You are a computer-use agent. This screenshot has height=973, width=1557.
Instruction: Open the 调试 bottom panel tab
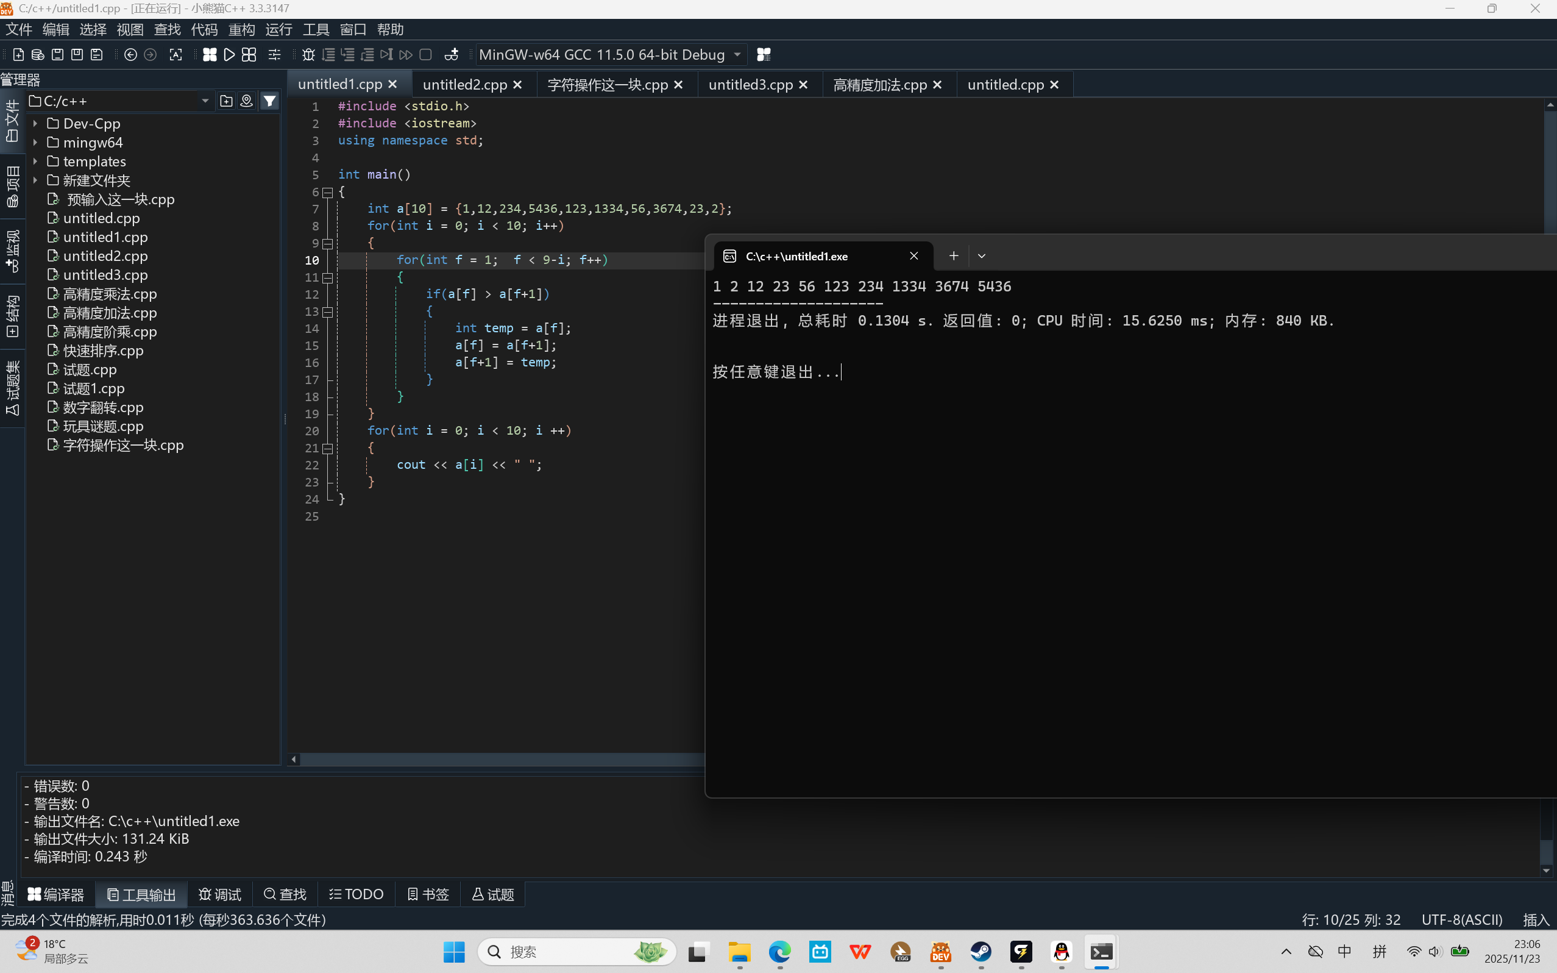click(220, 894)
